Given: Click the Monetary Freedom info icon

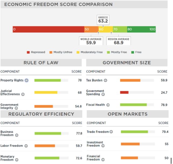Looking at the screenshot, I should (17, 160).
